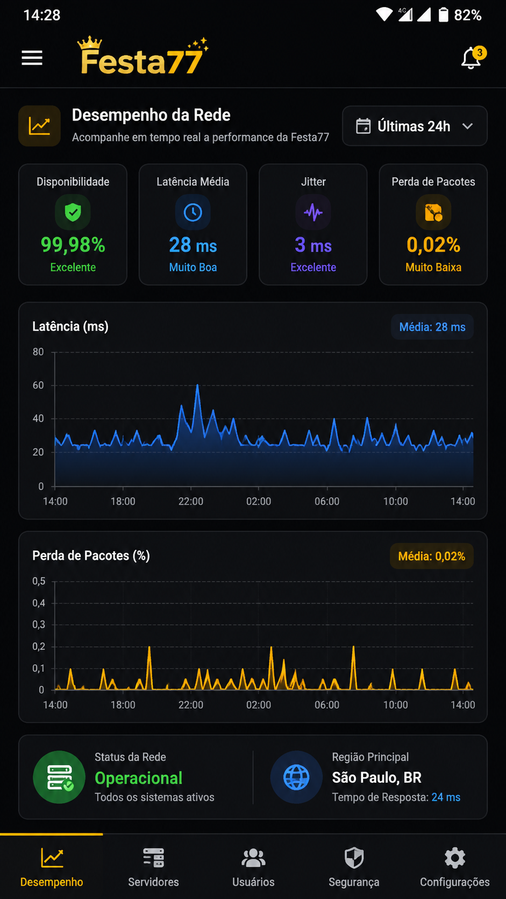Tap the Média: 0,02% badge
Screen dimensions: 506x899
click(432, 556)
